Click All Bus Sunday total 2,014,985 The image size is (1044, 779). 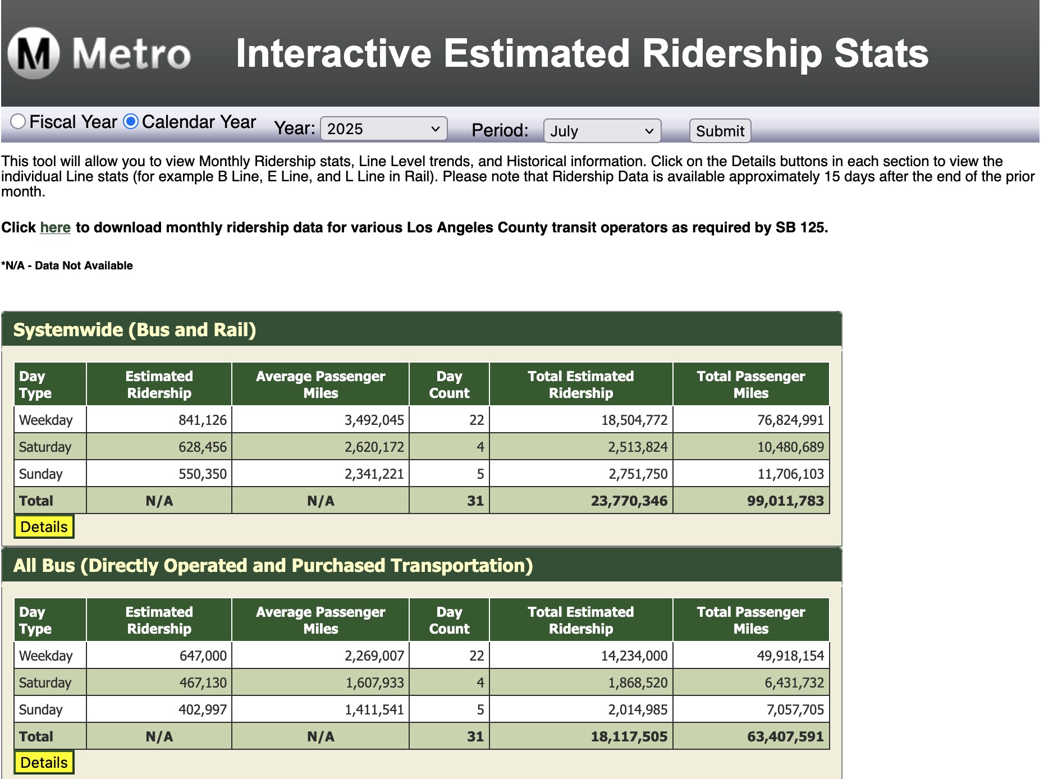638,709
